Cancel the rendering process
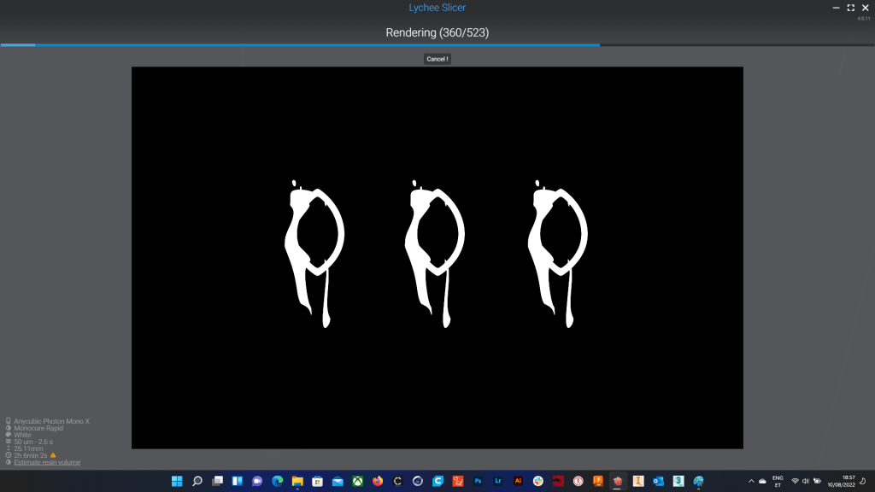 click(x=437, y=59)
